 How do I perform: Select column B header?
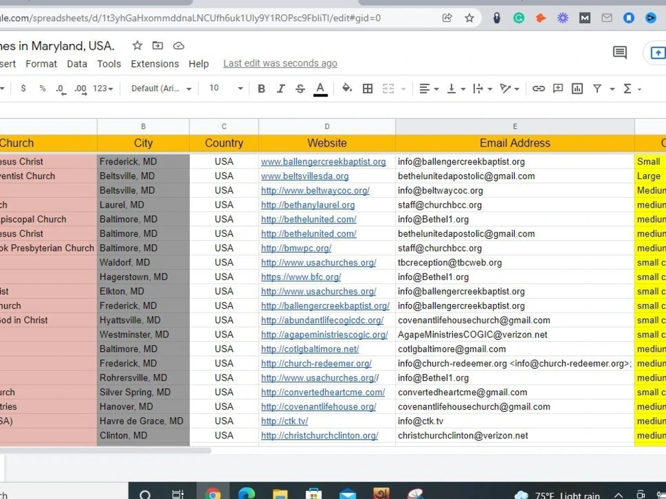(143, 126)
